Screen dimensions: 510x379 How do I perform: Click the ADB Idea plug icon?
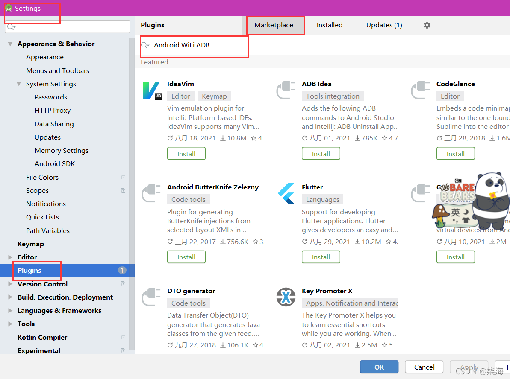coord(286,90)
